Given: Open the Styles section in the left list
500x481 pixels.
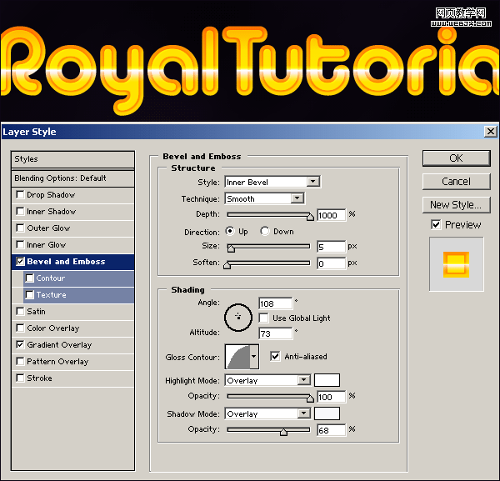Looking at the screenshot, I should pyautogui.click(x=72, y=159).
